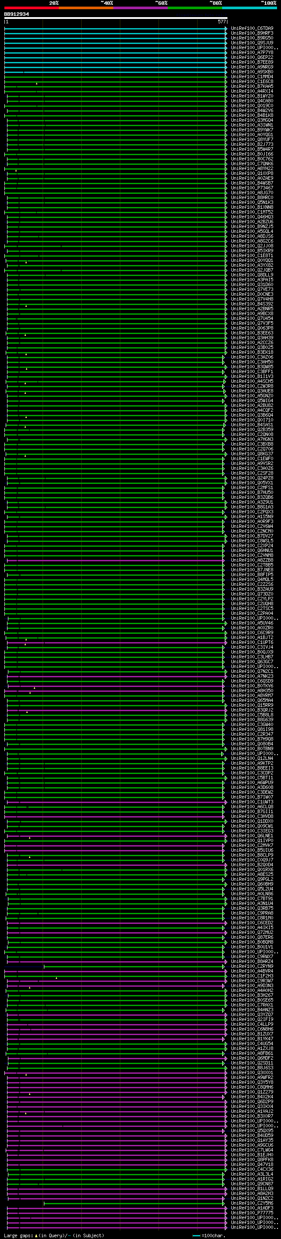This screenshot has height=1239, width=281.
Task: Click the end position value 577
Action: [x=222, y=22]
